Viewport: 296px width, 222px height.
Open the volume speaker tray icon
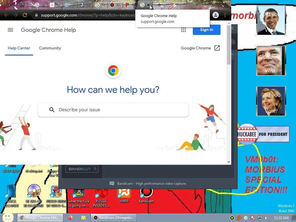[x=267, y=218]
